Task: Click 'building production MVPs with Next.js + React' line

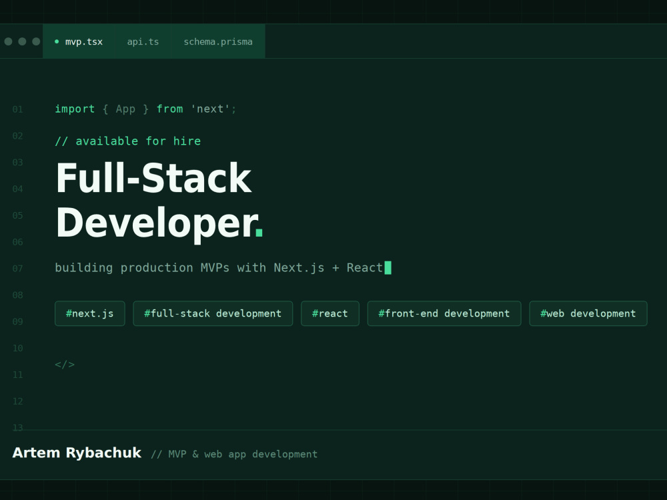Action: 219,267
